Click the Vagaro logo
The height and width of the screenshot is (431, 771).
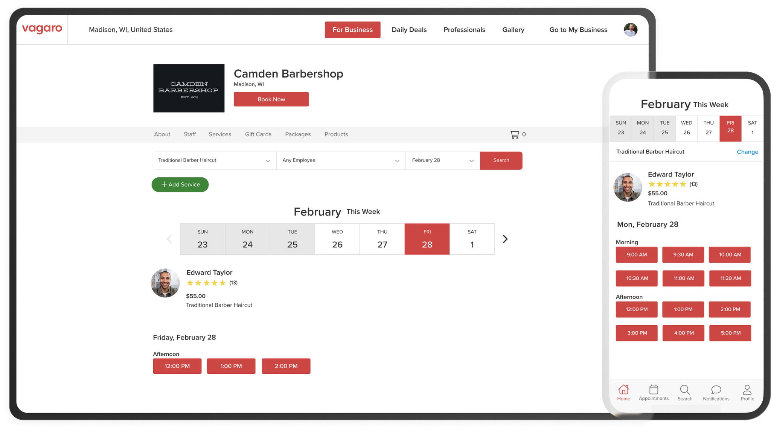pyautogui.click(x=42, y=29)
